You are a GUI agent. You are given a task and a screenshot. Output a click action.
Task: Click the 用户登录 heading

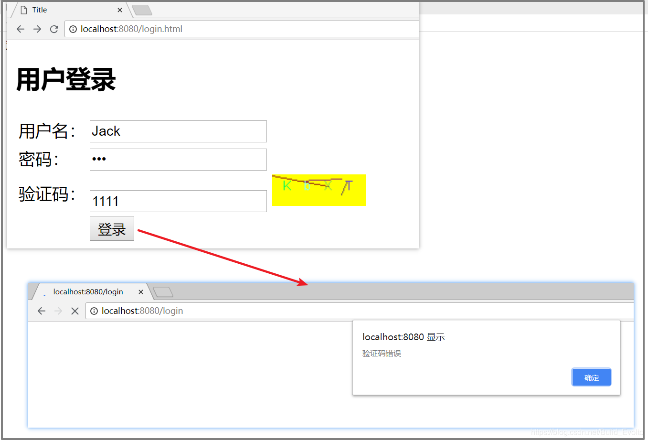click(x=66, y=79)
